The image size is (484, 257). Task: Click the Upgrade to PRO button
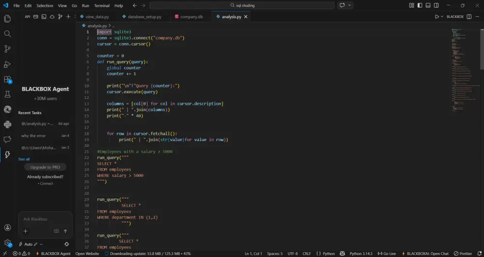[x=45, y=167]
